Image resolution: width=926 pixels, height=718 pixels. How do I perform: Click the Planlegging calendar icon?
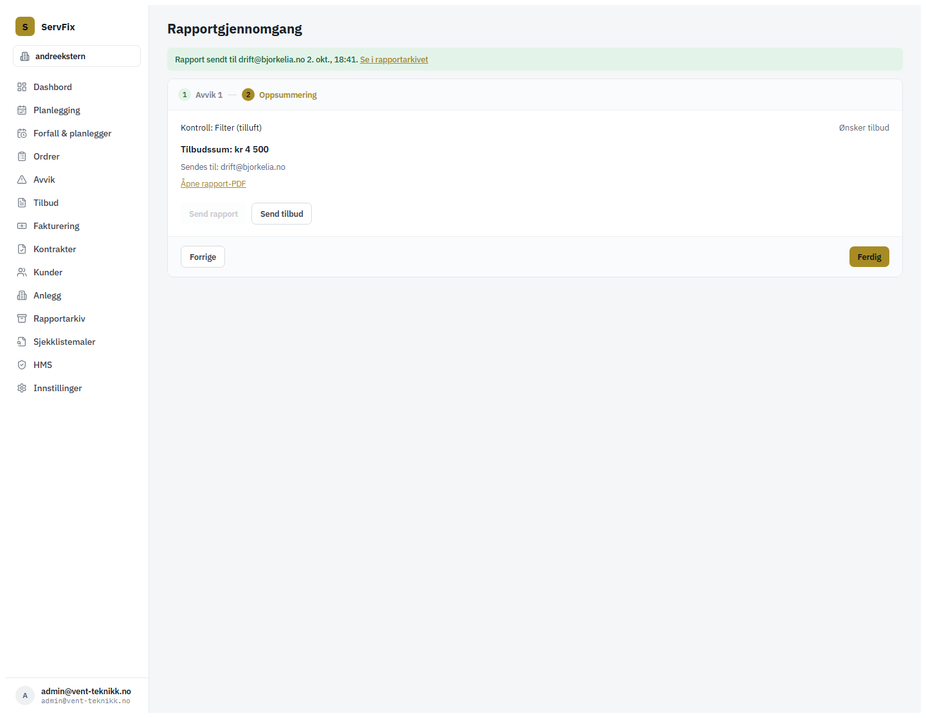22,110
